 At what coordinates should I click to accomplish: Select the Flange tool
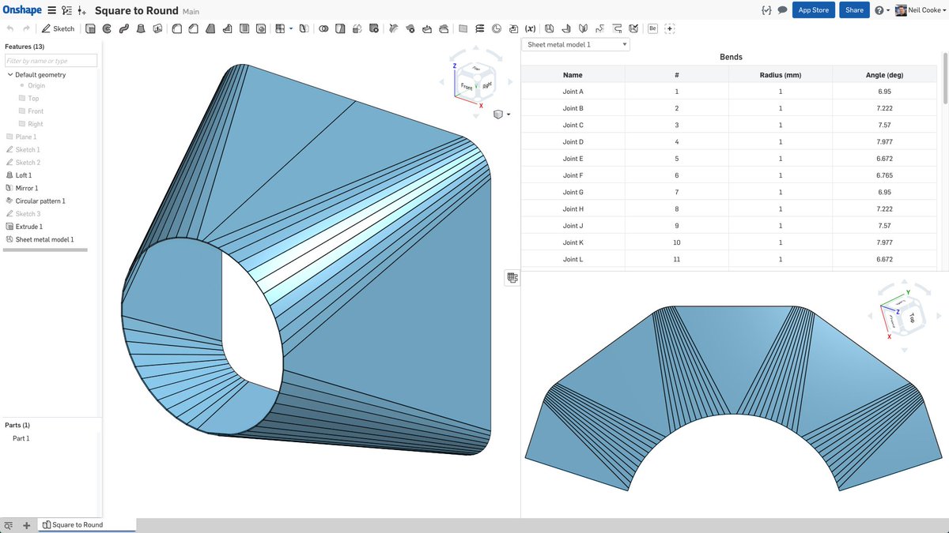[566, 28]
